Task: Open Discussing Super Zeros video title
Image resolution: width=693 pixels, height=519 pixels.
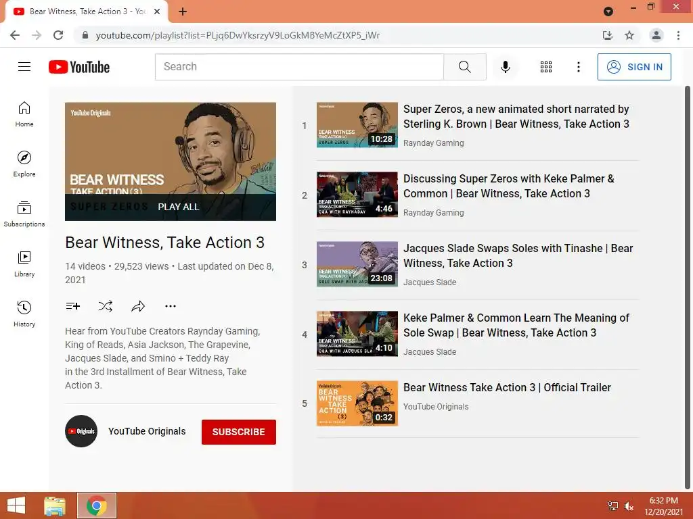Action: (x=509, y=187)
